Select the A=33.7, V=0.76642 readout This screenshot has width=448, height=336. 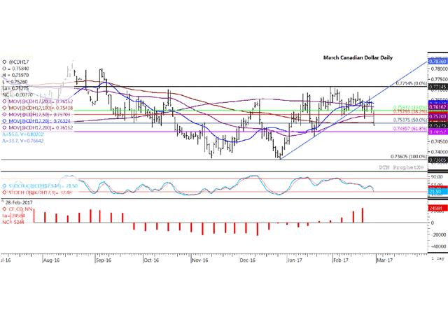point(23,141)
